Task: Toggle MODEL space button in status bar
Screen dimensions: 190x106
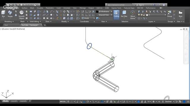Action: (x=63, y=102)
